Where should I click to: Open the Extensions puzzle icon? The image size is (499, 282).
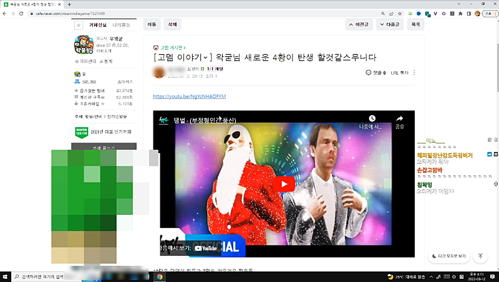coord(460,14)
